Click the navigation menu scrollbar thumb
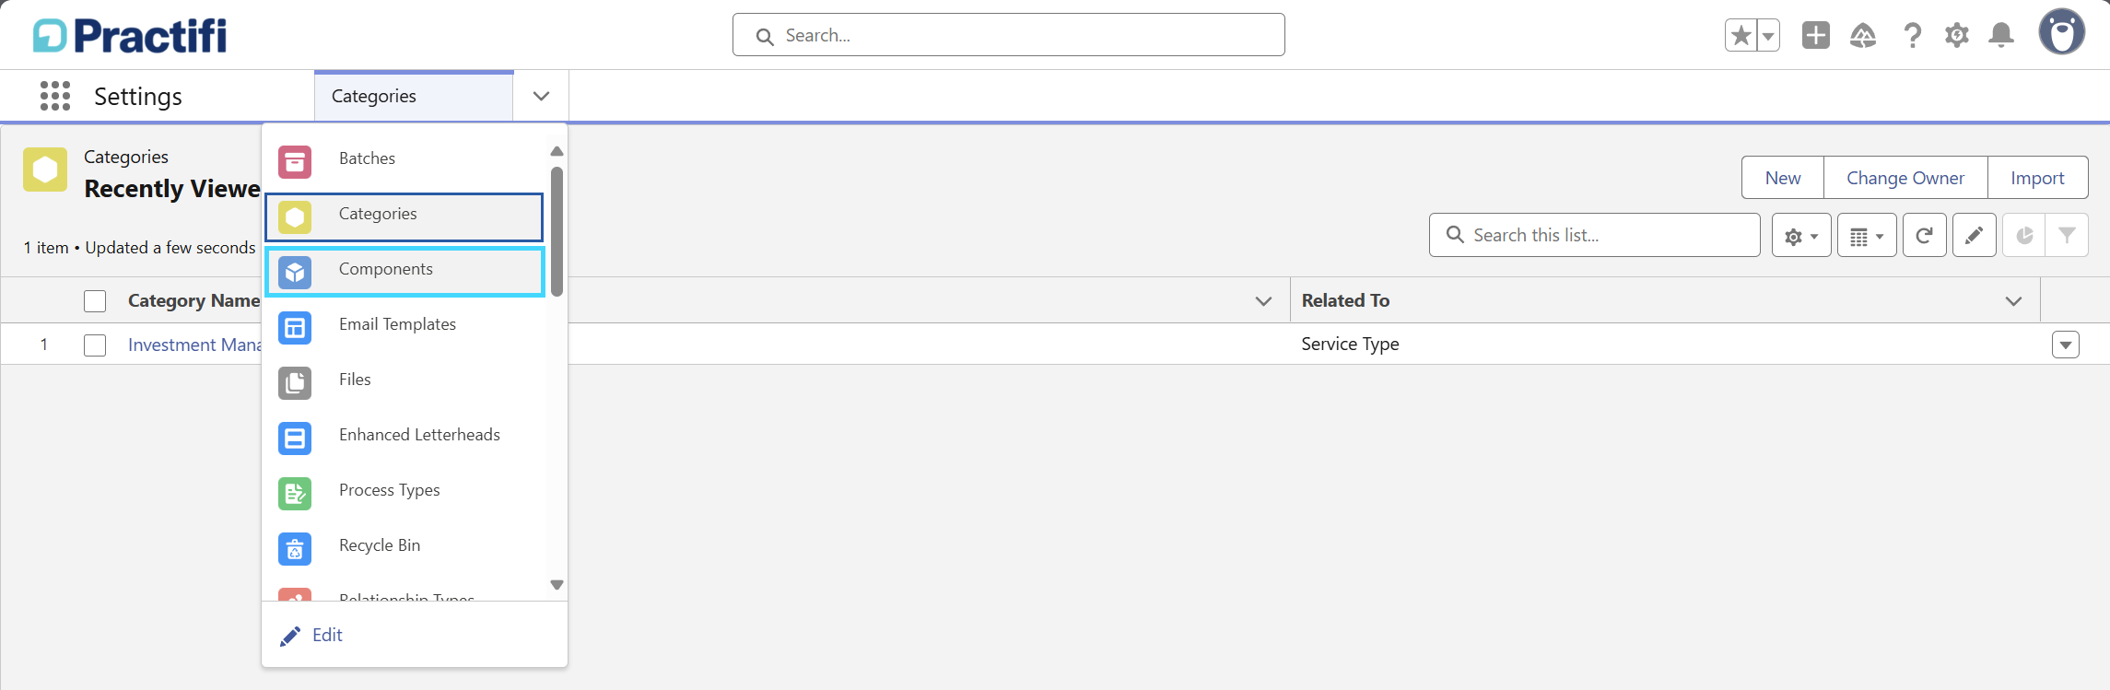The image size is (2110, 690). point(557,231)
